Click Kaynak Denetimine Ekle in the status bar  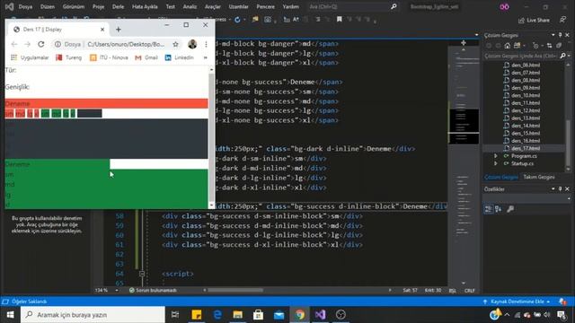point(517,301)
